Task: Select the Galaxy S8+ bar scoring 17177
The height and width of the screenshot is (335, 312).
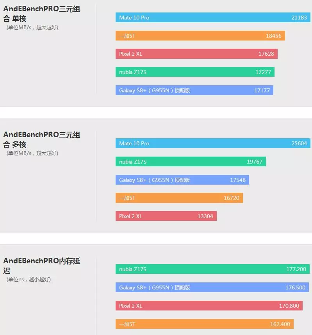Action: coord(194,90)
